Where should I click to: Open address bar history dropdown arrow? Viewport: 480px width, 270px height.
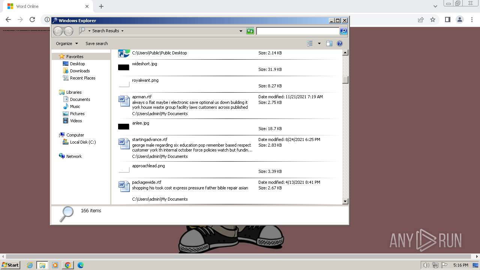[x=241, y=31]
